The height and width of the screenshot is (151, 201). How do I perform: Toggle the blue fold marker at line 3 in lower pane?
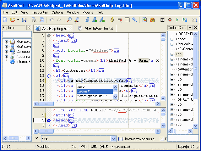[x=49, y=120]
